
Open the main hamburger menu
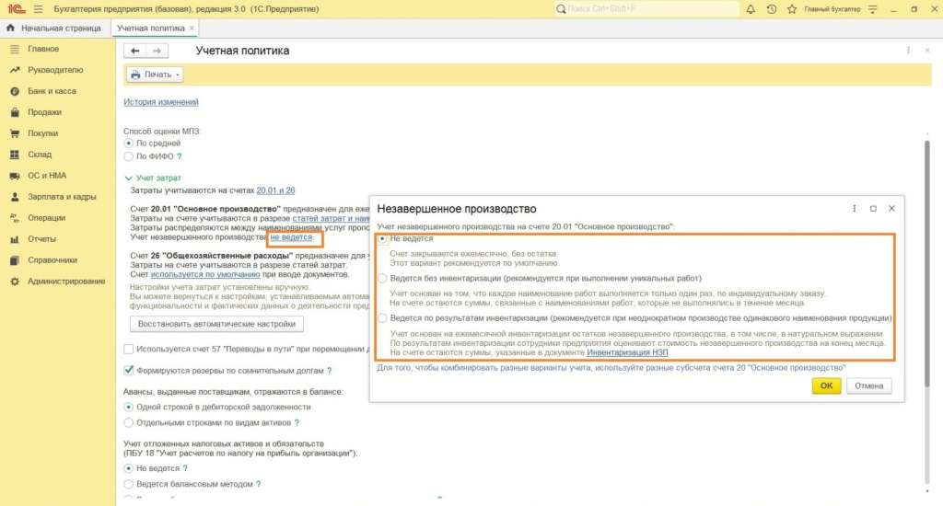click(38, 9)
